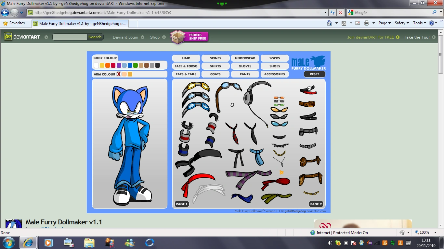Click the RESET button
Screen dimensions: 444x249
coord(314,74)
